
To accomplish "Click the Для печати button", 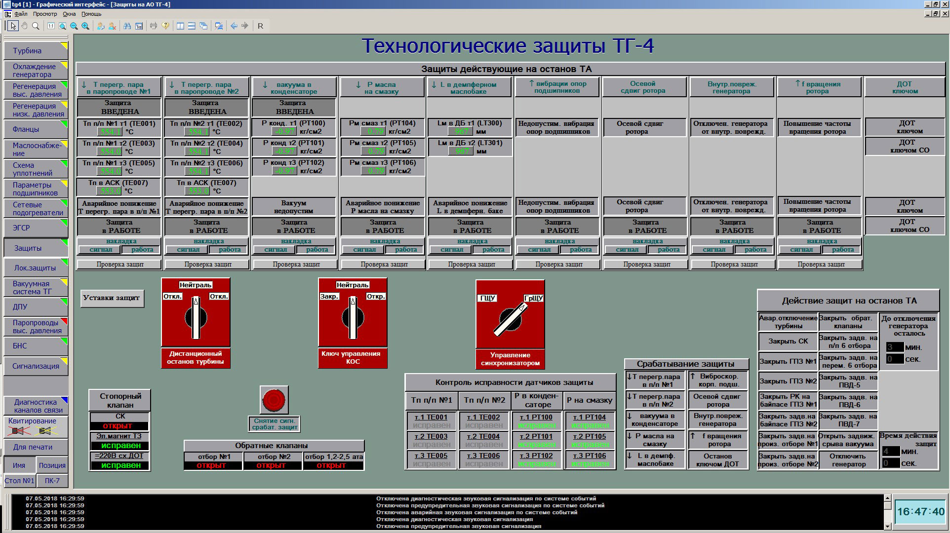I will [36, 447].
